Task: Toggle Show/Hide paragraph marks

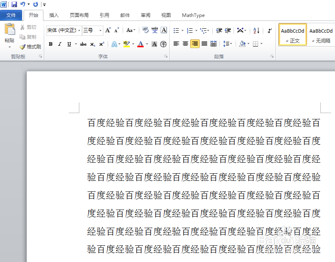Action: tap(269, 30)
